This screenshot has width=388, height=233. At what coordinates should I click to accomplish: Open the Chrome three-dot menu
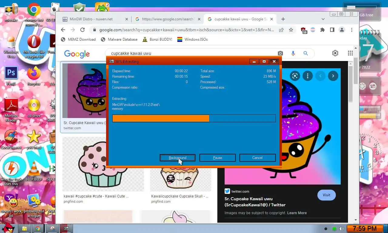coord(352,30)
